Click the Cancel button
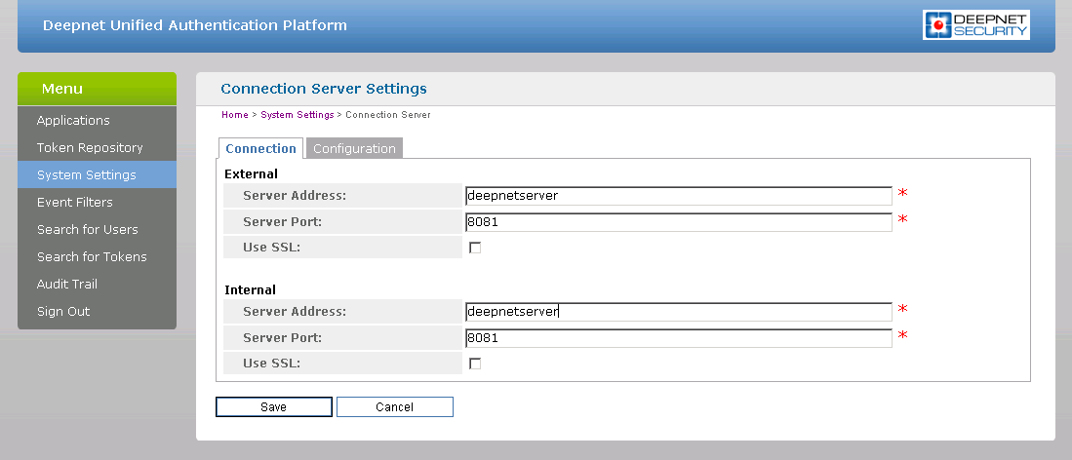Viewport: 1072px width, 460px height. point(394,407)
